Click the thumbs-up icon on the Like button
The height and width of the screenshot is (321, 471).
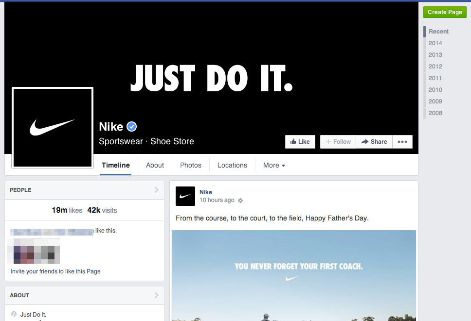tap(294, 141)
